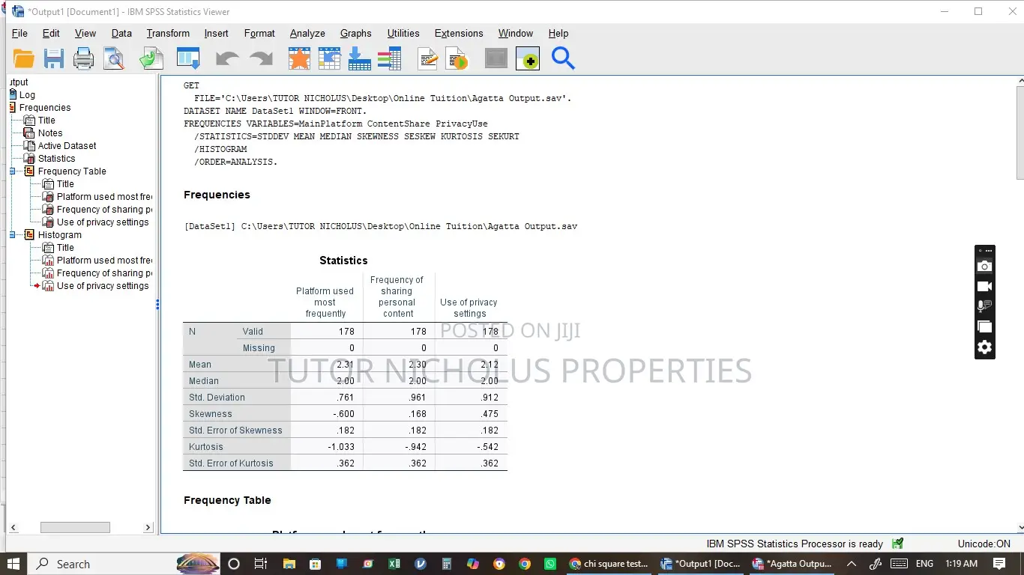1024x575 pixels.
Task: Open the Utilities menu
Action: [403, 34]
